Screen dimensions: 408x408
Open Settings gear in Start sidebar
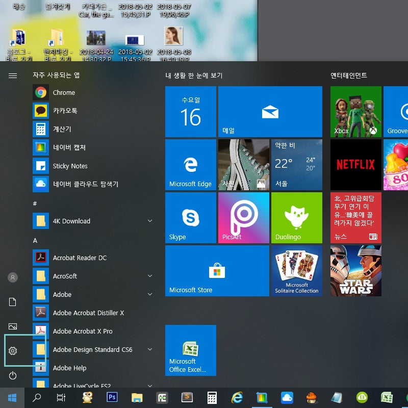(x=13, y=351)
